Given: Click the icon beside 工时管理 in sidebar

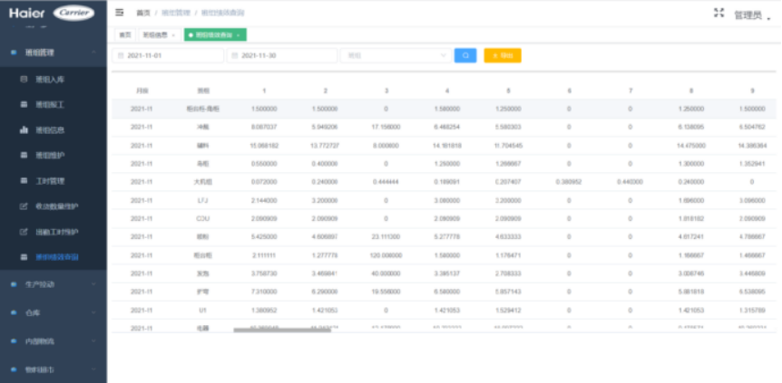Looking at the screenshot, I should pos(24,181).
